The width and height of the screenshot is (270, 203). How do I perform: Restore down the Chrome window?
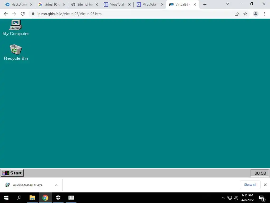click(252, 4)
